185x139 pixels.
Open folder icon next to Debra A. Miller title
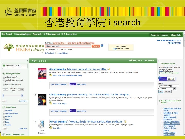(109, 69)
